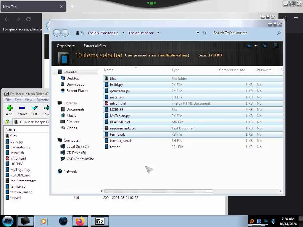The image size is (303, 227).
Task: Click the Explorer forward navigation button
Action: tap(65, 33)
